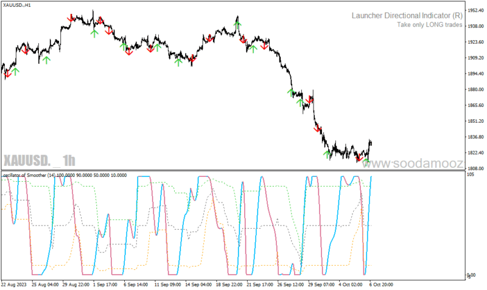Click the last green up arrow at chart's right end
The height and width of the screenshot is (290, 487).
(x=366, y=161)
